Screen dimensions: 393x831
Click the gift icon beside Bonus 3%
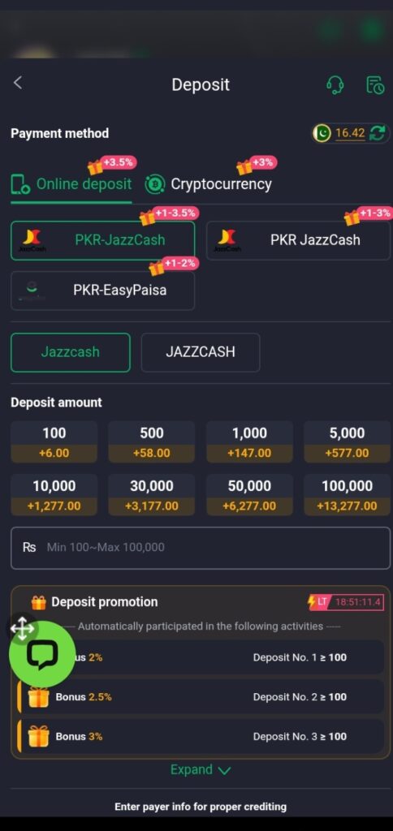(38, 736)
